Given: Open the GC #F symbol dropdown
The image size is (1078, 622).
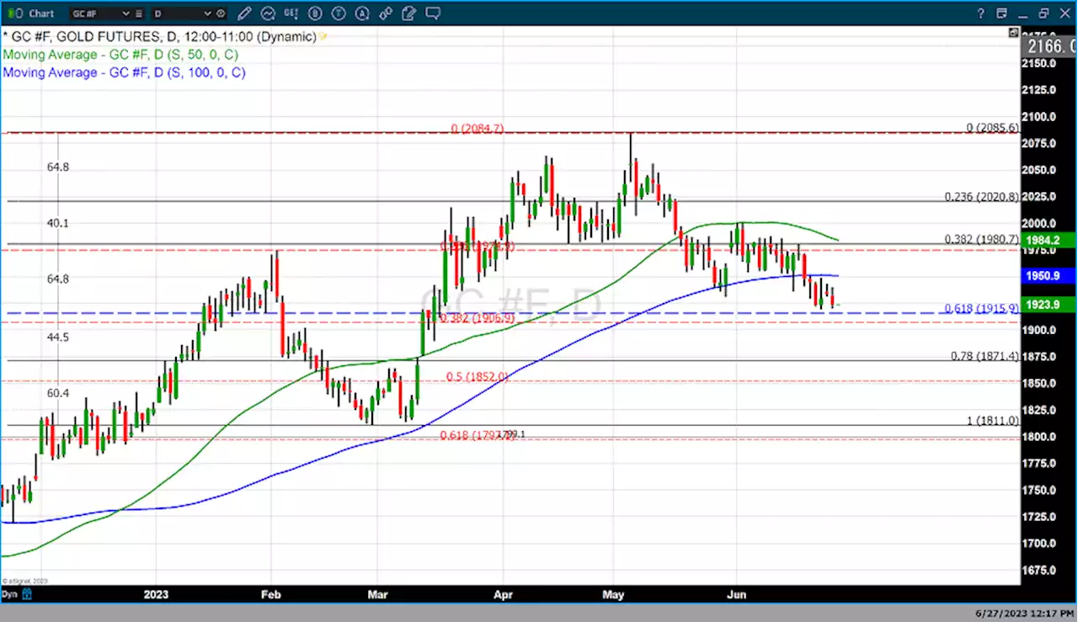Looking at the screenshot, I should (x=125, y=13).
